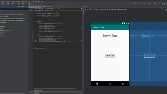Select drawable folder in project tree
Viewport: 167px width, 94px height.
pos(3,26)
